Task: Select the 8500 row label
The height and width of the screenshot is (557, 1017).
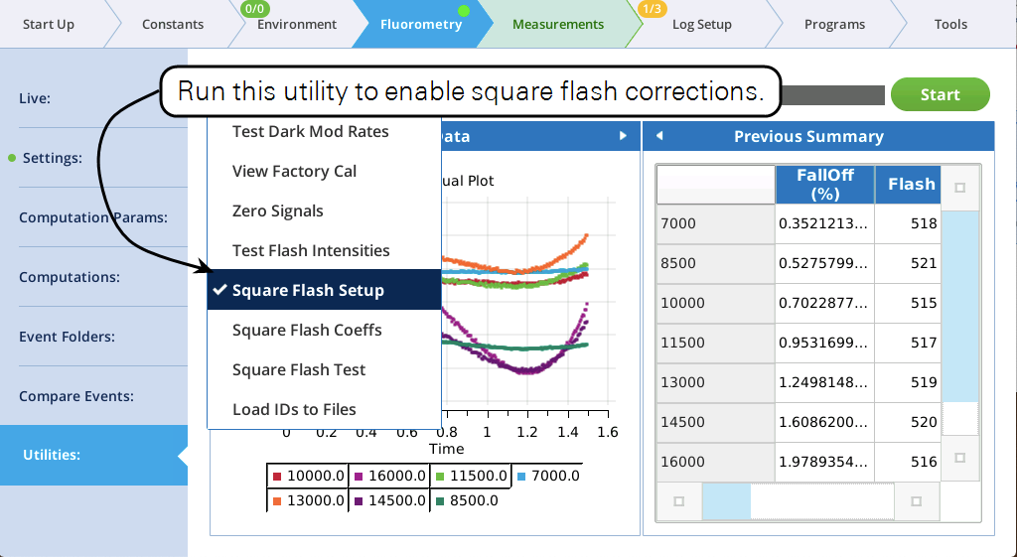Action: (715, 263)
